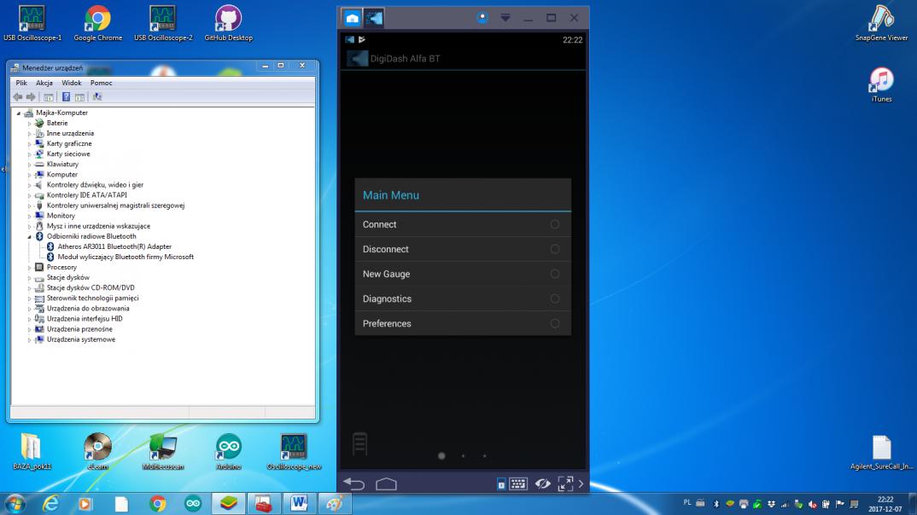Select Atheros AR3011 Bluetooth(R) Adapter

(114, 246)
